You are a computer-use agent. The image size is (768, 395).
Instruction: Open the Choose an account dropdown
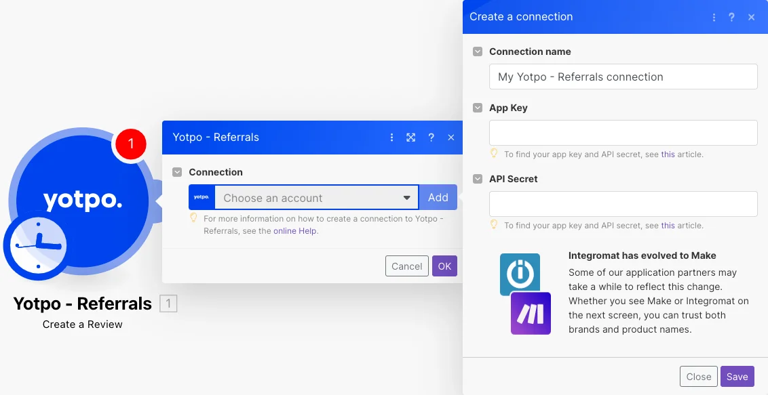click(x=317, y=198)
